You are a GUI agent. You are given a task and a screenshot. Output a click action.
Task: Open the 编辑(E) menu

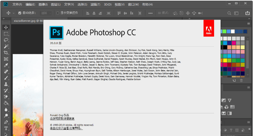30,5
